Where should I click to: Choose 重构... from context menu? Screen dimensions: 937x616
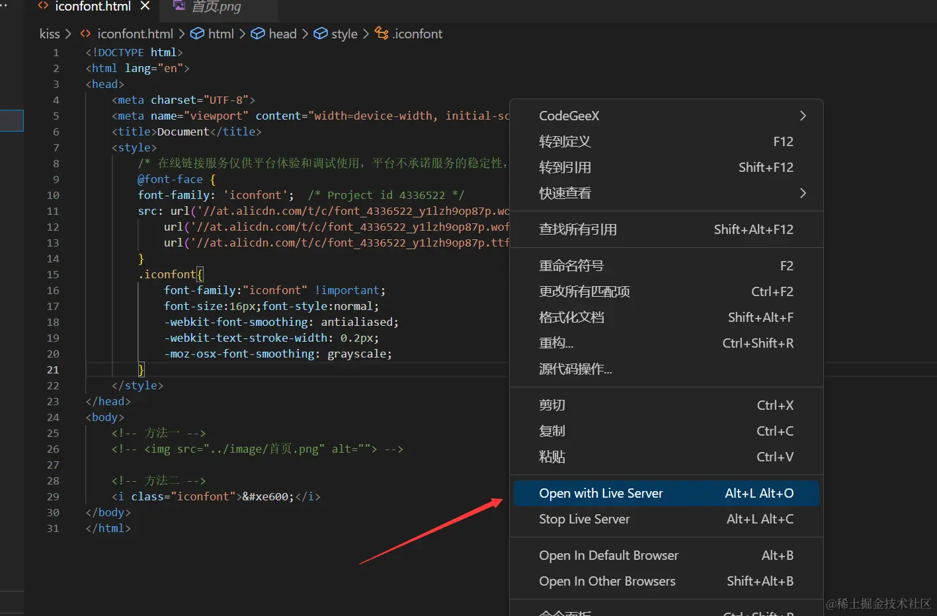pos(667,343)
